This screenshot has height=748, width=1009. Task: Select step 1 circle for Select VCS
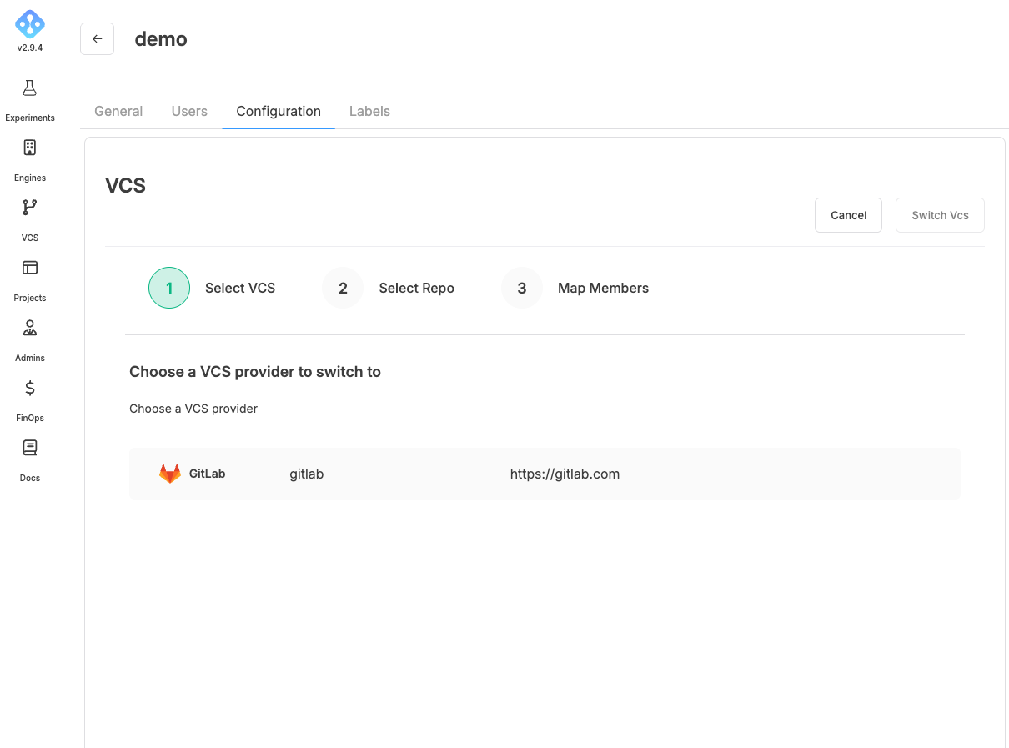click(x=169, y=288)
